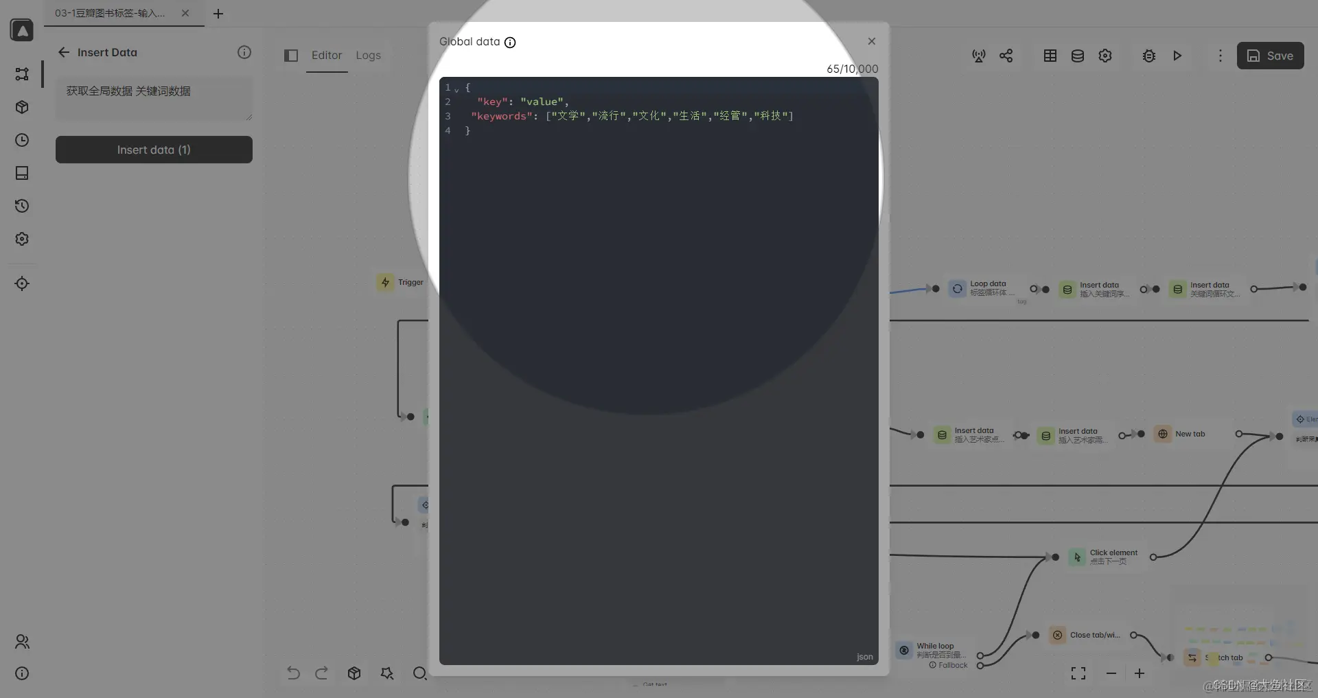
Task: Zoom in the canvas with plus
Action: coord(1140,673)
